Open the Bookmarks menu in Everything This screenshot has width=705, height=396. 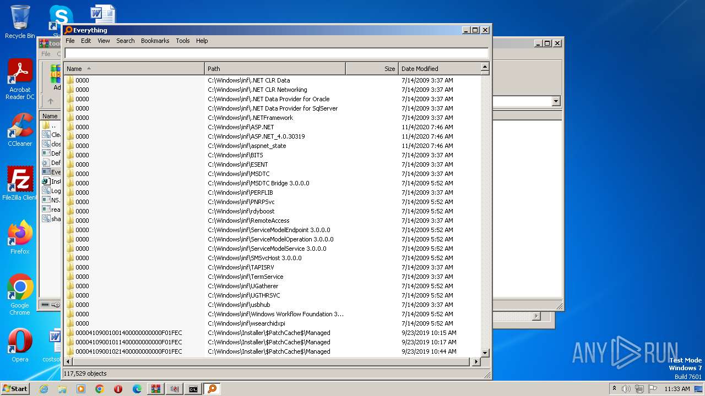click(x=155, y=41)
